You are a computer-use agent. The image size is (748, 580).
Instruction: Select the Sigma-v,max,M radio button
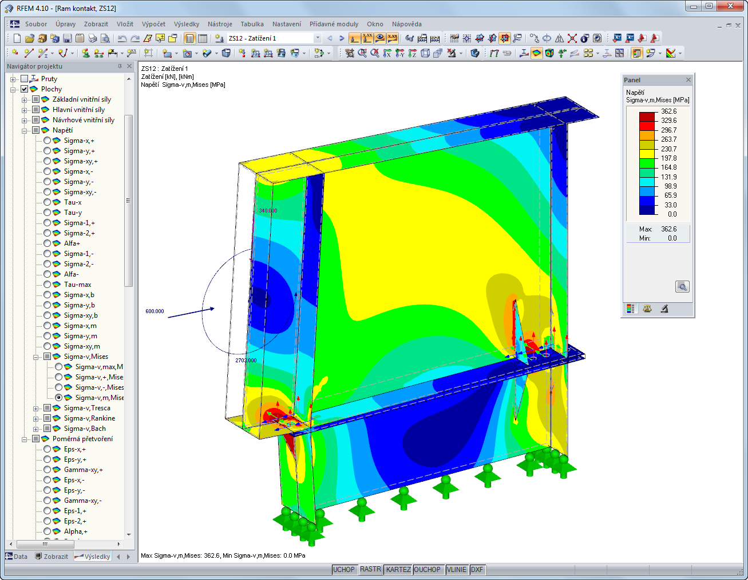tap(59, 366)
